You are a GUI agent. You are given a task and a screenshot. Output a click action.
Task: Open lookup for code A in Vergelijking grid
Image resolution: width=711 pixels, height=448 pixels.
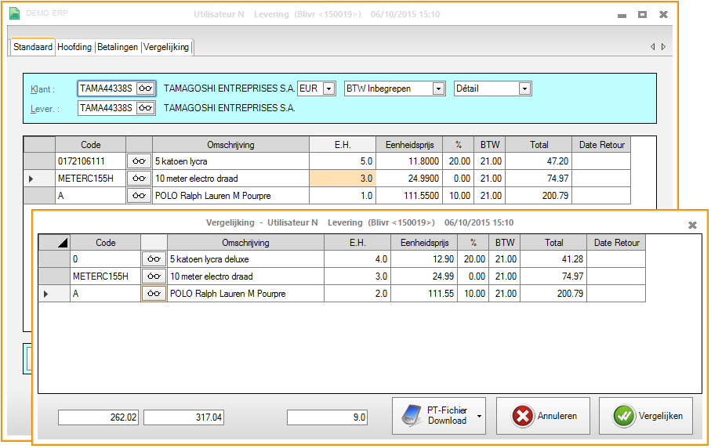pyautogui.click(x=154, y=294)
